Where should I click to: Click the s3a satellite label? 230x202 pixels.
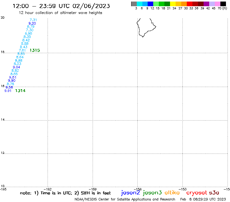click(214, 193)
